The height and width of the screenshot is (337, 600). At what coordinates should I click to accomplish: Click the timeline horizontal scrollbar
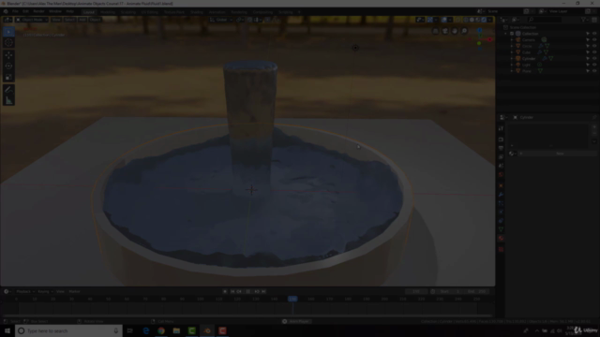(x=247, y=315)
